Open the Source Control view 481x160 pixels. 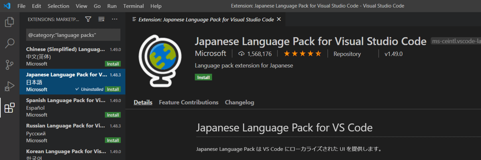click(10, 64)
